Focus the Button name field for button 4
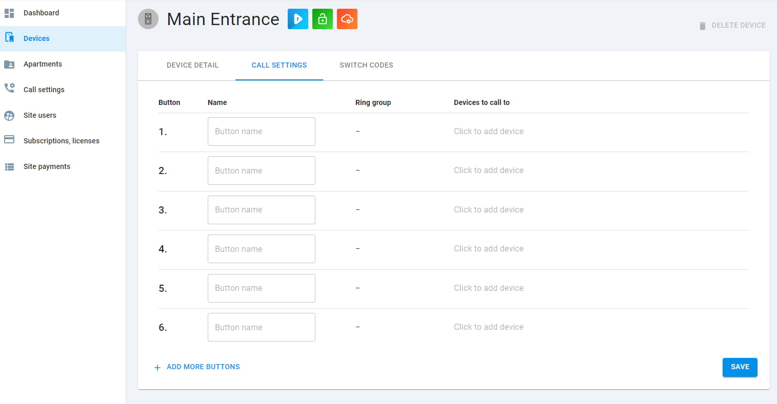 pos(262,249)
